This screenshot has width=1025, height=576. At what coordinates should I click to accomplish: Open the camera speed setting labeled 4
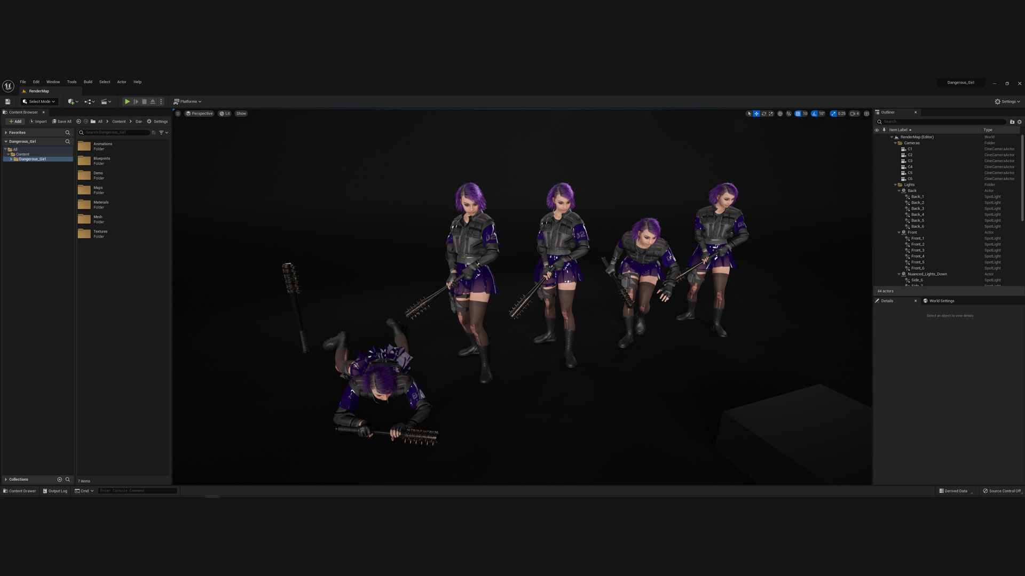click(855, 114)
